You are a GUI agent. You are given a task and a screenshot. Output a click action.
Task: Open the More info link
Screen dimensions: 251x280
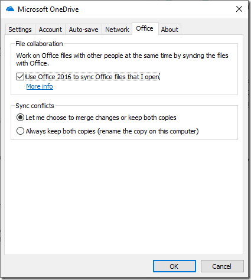pos(40,86)
